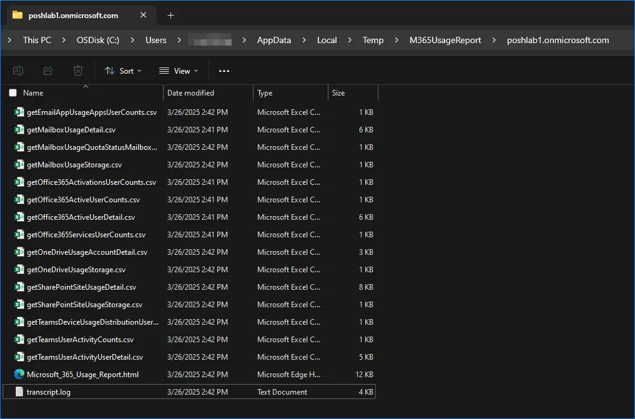This screenshot has width=635, height=419.
Task: Click the Excel icon of getMailboxUsageDetail.csv
Action: (19, 130)
